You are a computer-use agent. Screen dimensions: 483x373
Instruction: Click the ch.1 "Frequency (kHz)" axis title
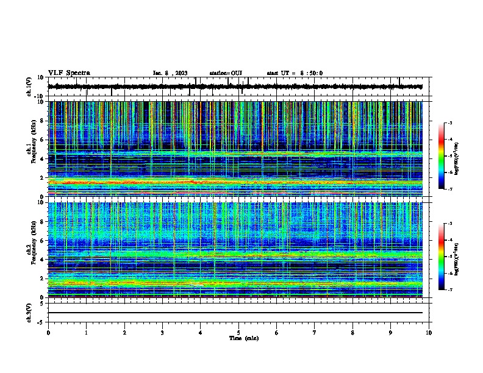(x=34, y=141)
